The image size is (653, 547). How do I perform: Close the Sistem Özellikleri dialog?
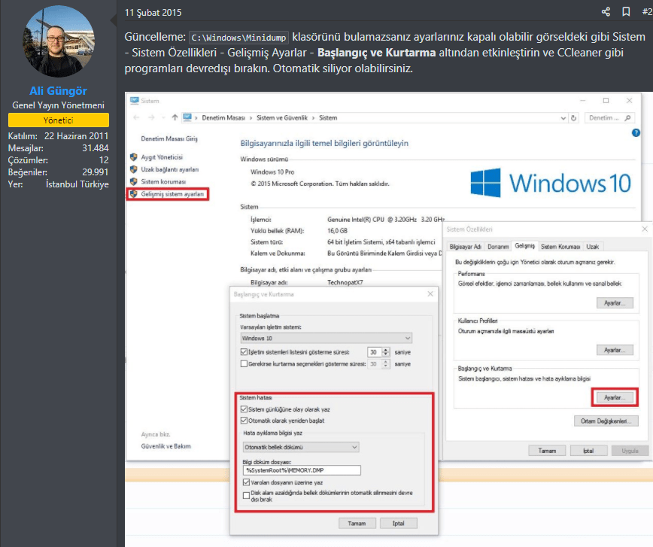[645, 229]
